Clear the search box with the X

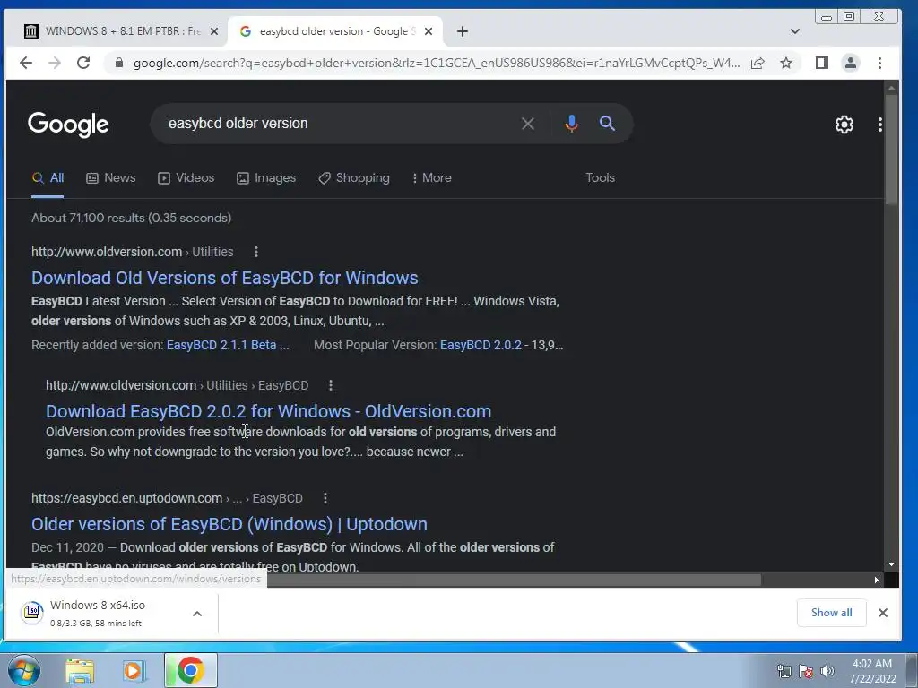click(527, 124)
